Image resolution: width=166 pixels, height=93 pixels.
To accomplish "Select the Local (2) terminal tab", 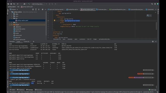I will [26, 42].
